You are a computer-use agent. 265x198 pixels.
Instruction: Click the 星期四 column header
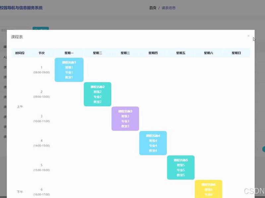153,53
